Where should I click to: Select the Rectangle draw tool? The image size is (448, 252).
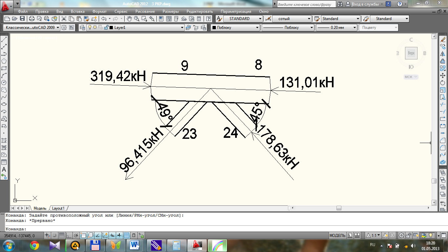point(4,68)
